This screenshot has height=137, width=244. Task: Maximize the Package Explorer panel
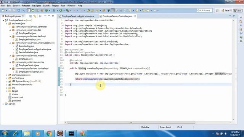pyautogui.click(x=53, y=16)
